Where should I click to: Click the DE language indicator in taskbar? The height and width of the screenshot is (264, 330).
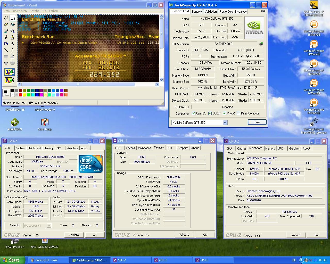point(294,260)
